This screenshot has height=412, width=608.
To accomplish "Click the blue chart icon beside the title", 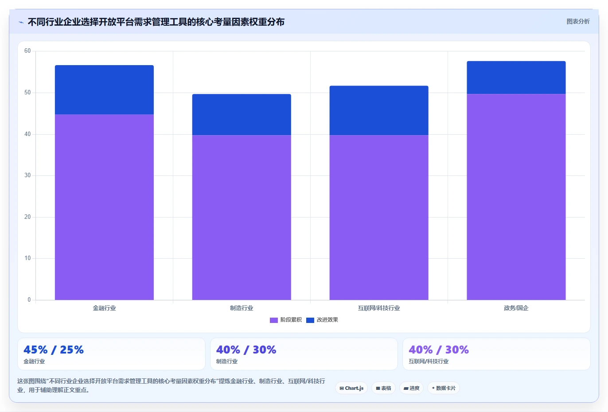I will [21, 22].
